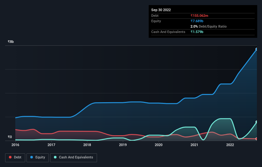
Task: Click the blue Equity endpoint marker
Action: tap(257, 49)
